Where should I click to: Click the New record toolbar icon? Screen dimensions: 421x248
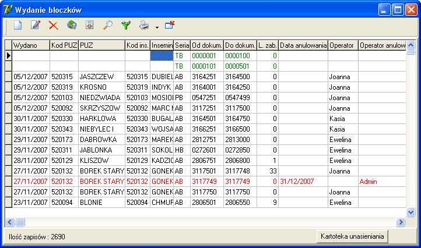(17, 25)
